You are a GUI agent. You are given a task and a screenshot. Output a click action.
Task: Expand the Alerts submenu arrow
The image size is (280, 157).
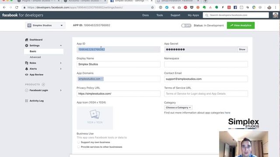61,69
